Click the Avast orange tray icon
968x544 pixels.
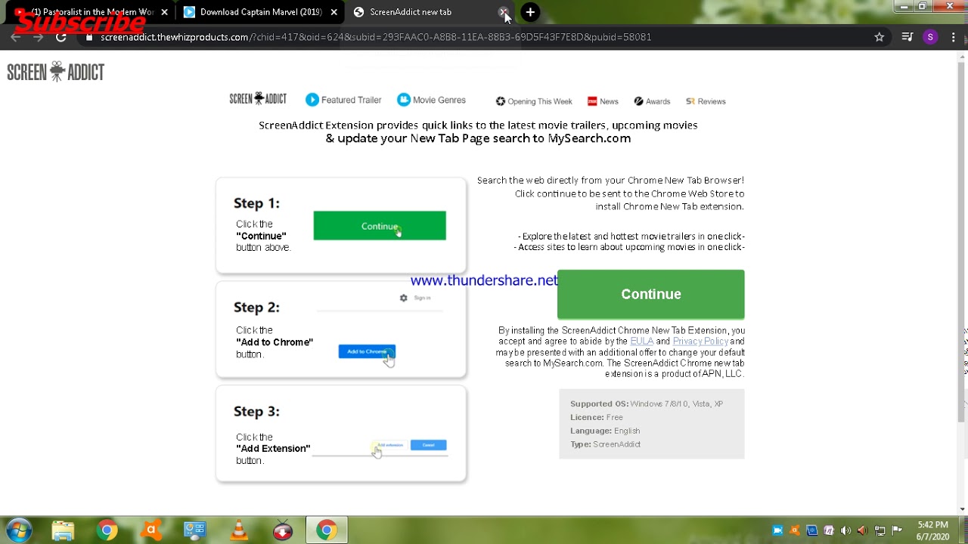pyautogui.click(x=794, y=530)
